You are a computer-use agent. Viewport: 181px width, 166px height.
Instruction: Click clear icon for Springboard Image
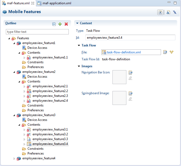130,99
